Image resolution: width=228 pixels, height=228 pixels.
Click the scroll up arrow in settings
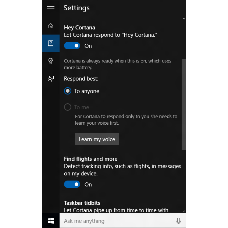(x=184, y=19)
